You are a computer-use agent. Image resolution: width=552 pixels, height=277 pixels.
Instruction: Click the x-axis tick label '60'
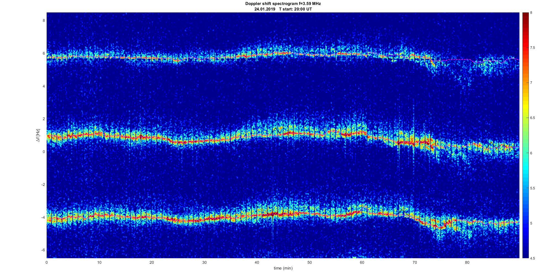362,262
